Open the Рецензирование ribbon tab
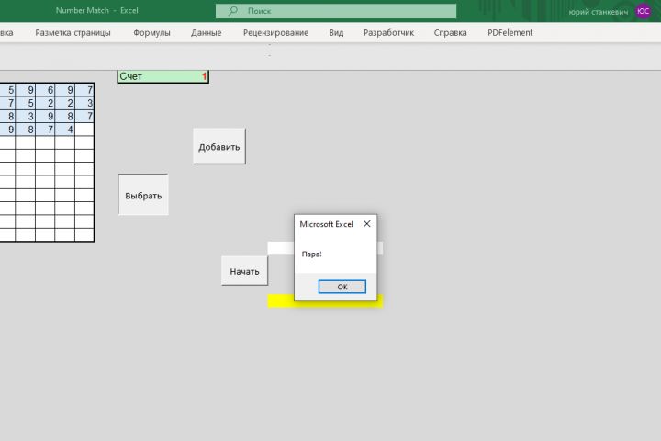This screenshot has height=441, width=661. click(275, 32)
